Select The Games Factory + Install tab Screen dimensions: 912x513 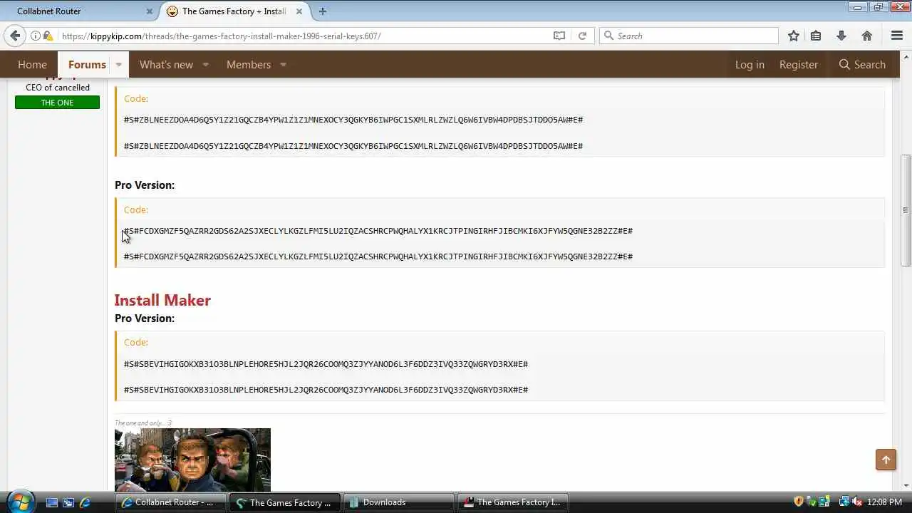pyautogui.click(x=234, y=11)
